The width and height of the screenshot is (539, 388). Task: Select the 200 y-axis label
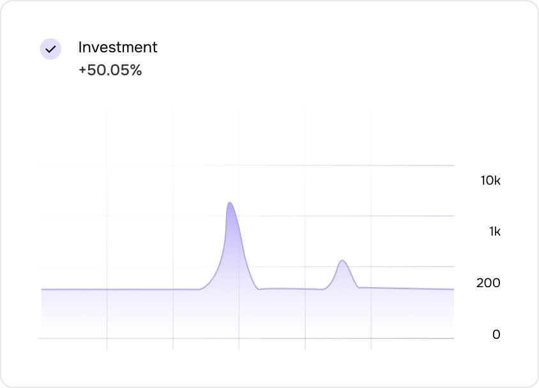point(488,283)
